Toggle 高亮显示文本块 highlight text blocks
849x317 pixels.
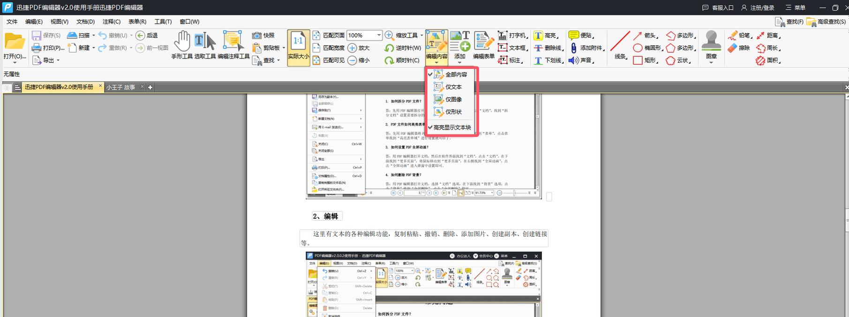pos(451,127)
